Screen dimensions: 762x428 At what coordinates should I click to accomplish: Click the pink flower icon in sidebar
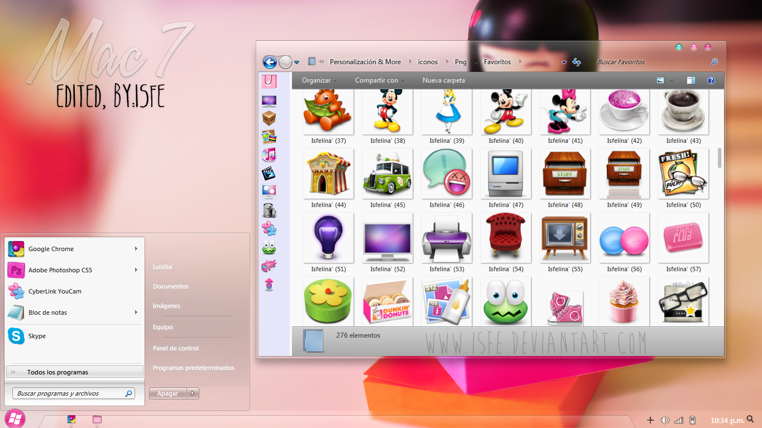269,228
